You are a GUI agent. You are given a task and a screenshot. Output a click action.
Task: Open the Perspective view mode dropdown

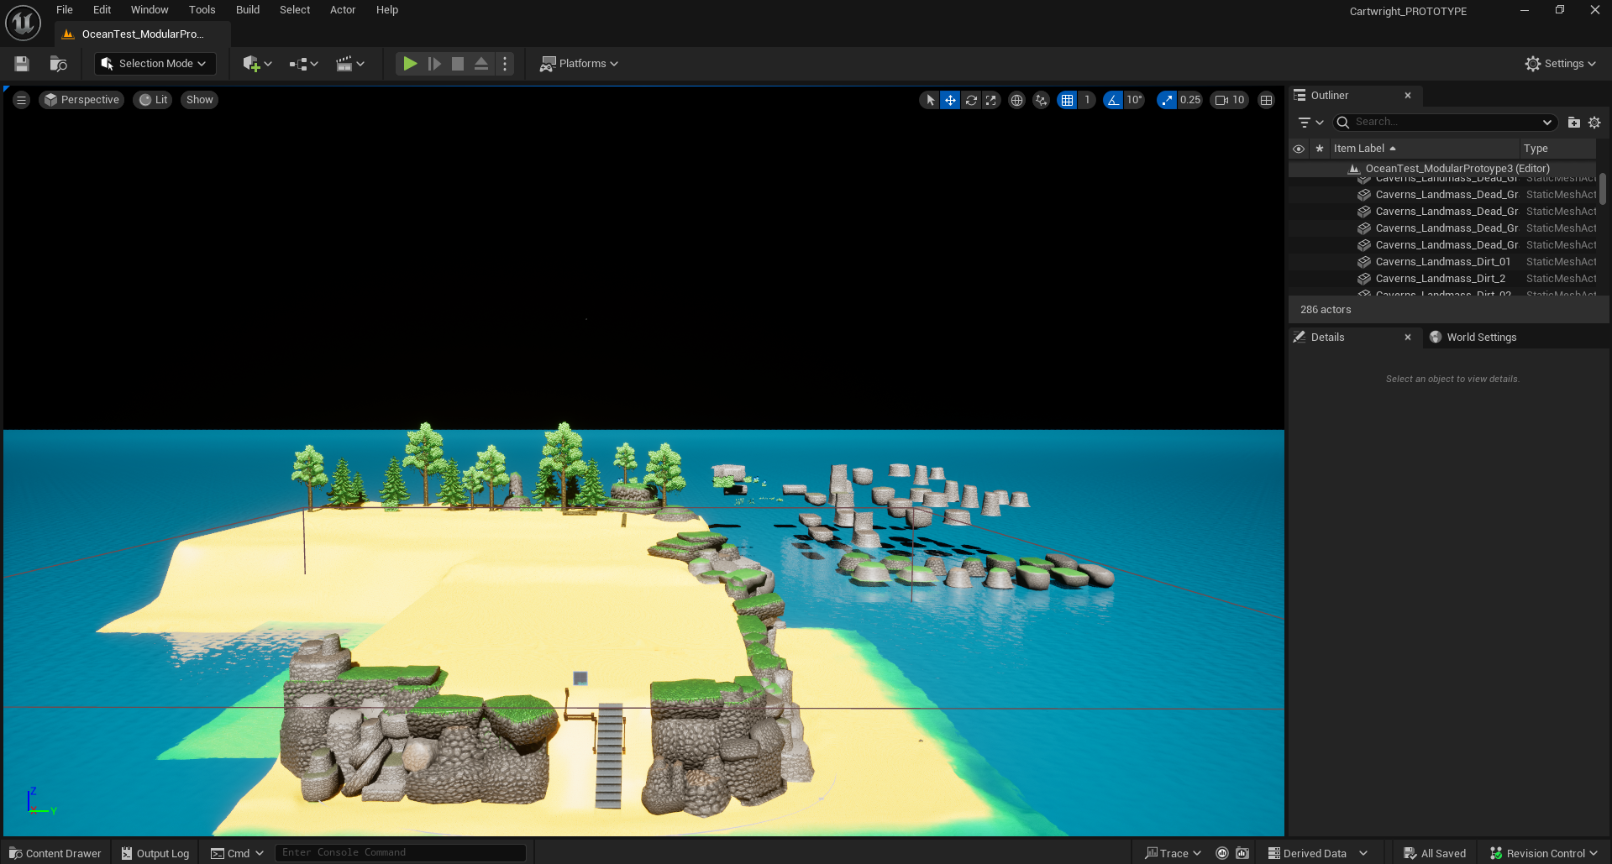click(81, 100)
